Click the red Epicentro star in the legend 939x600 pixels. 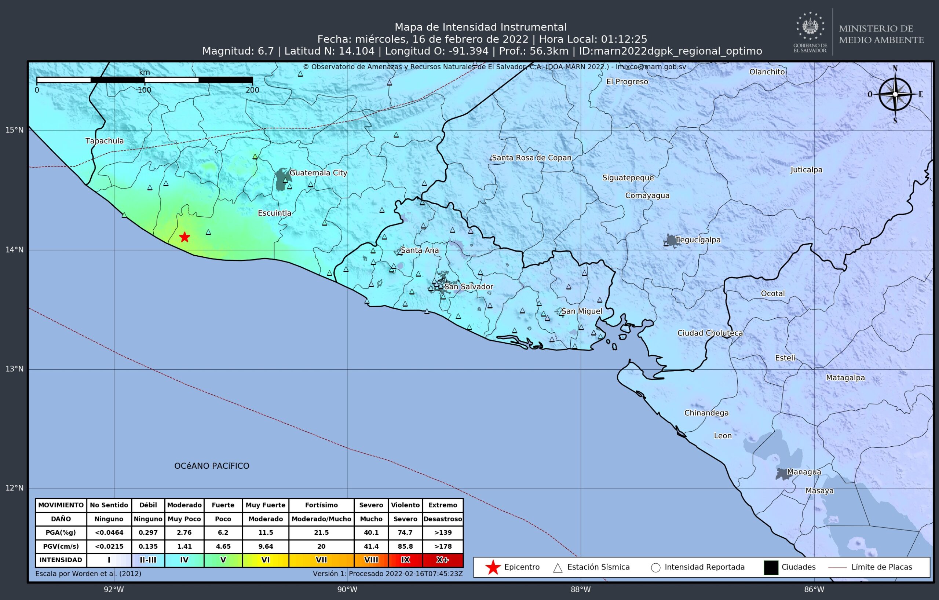[493, 567]
